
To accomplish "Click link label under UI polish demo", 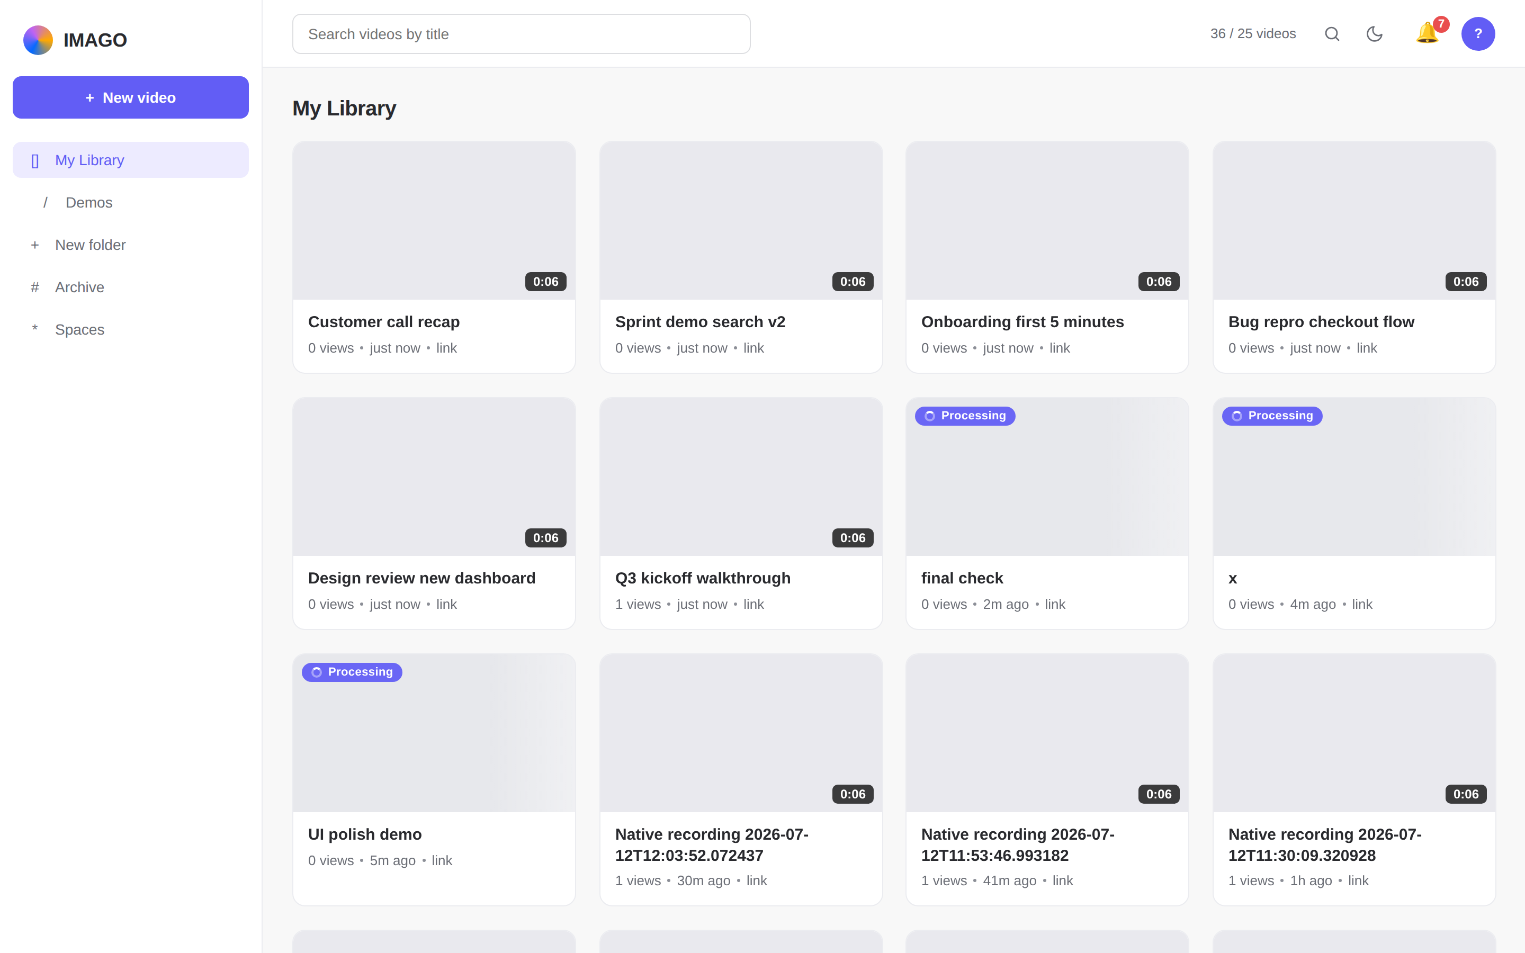I will (442, 860).
